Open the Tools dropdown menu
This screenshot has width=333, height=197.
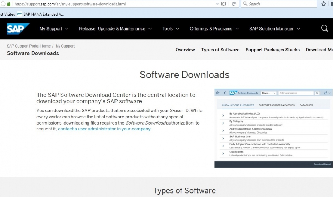coord(171,29)
